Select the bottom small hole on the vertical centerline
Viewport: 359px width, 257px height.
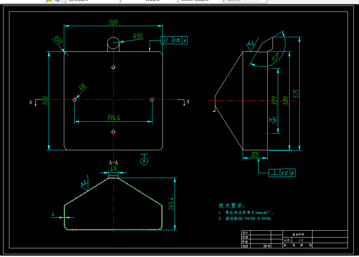tap(113, 132)
